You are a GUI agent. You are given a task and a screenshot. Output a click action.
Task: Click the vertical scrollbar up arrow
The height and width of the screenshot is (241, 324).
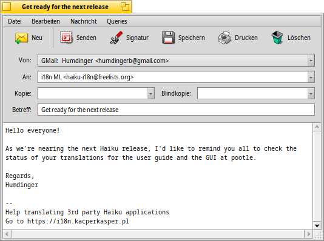coord(317,127)
